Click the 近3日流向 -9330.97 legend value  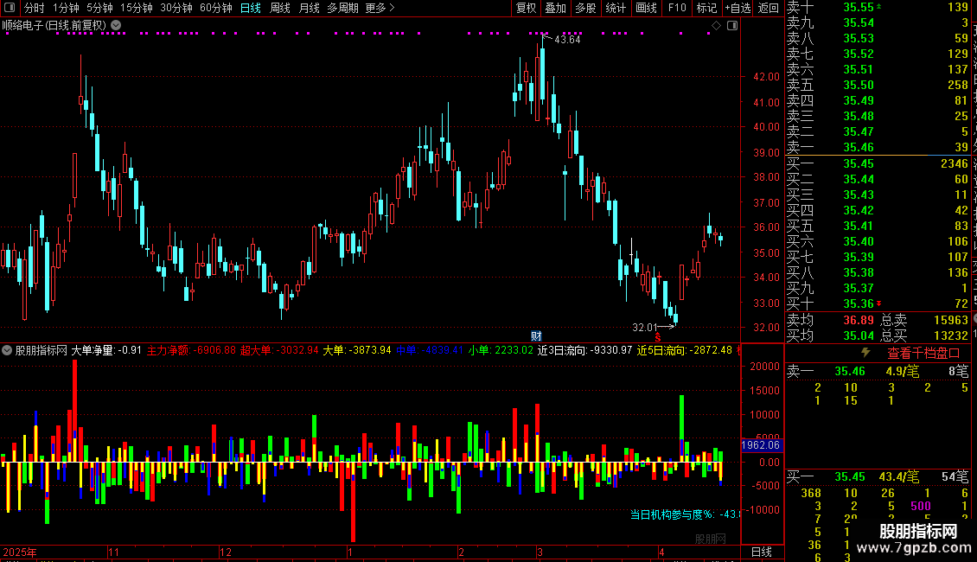click(x=584, y=350)
